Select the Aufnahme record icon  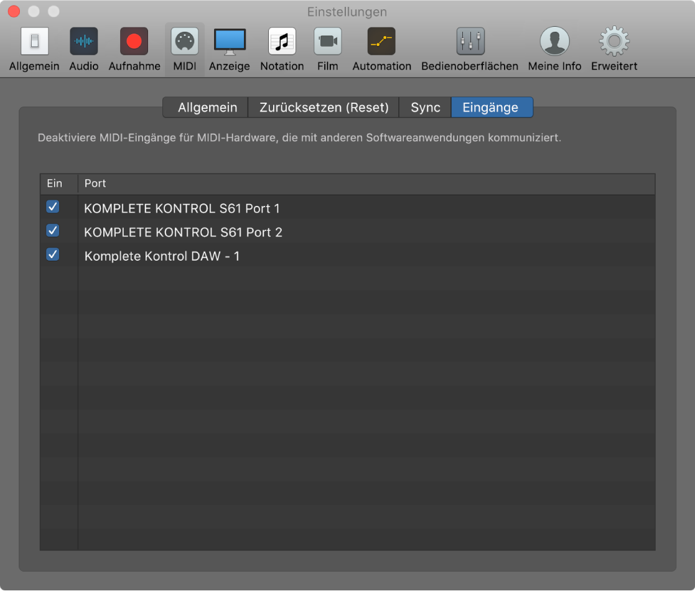(x=134, y=42)
